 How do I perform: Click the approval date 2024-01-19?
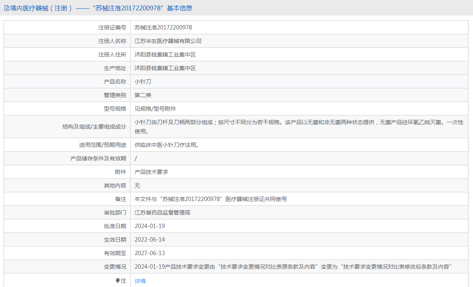150,226
